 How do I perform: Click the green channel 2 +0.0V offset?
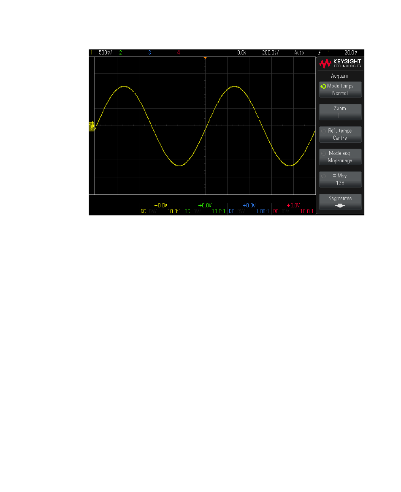(x=205, y=206)
